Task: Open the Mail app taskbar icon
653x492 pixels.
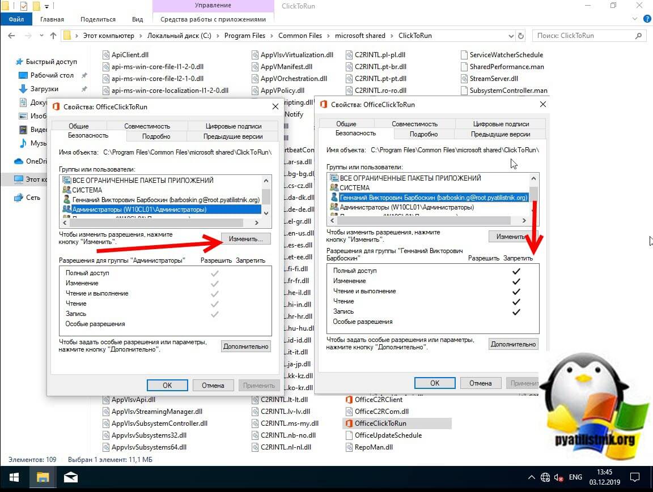Action: [71, 478]
